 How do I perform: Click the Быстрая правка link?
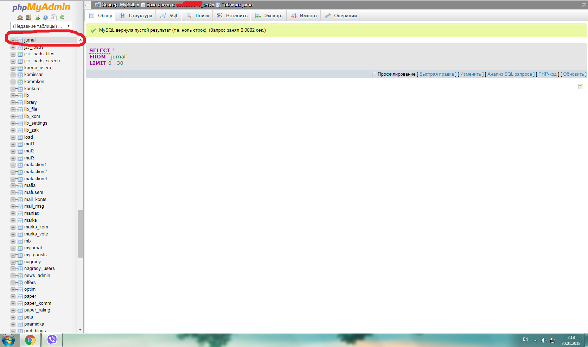(x=436, y=74)
